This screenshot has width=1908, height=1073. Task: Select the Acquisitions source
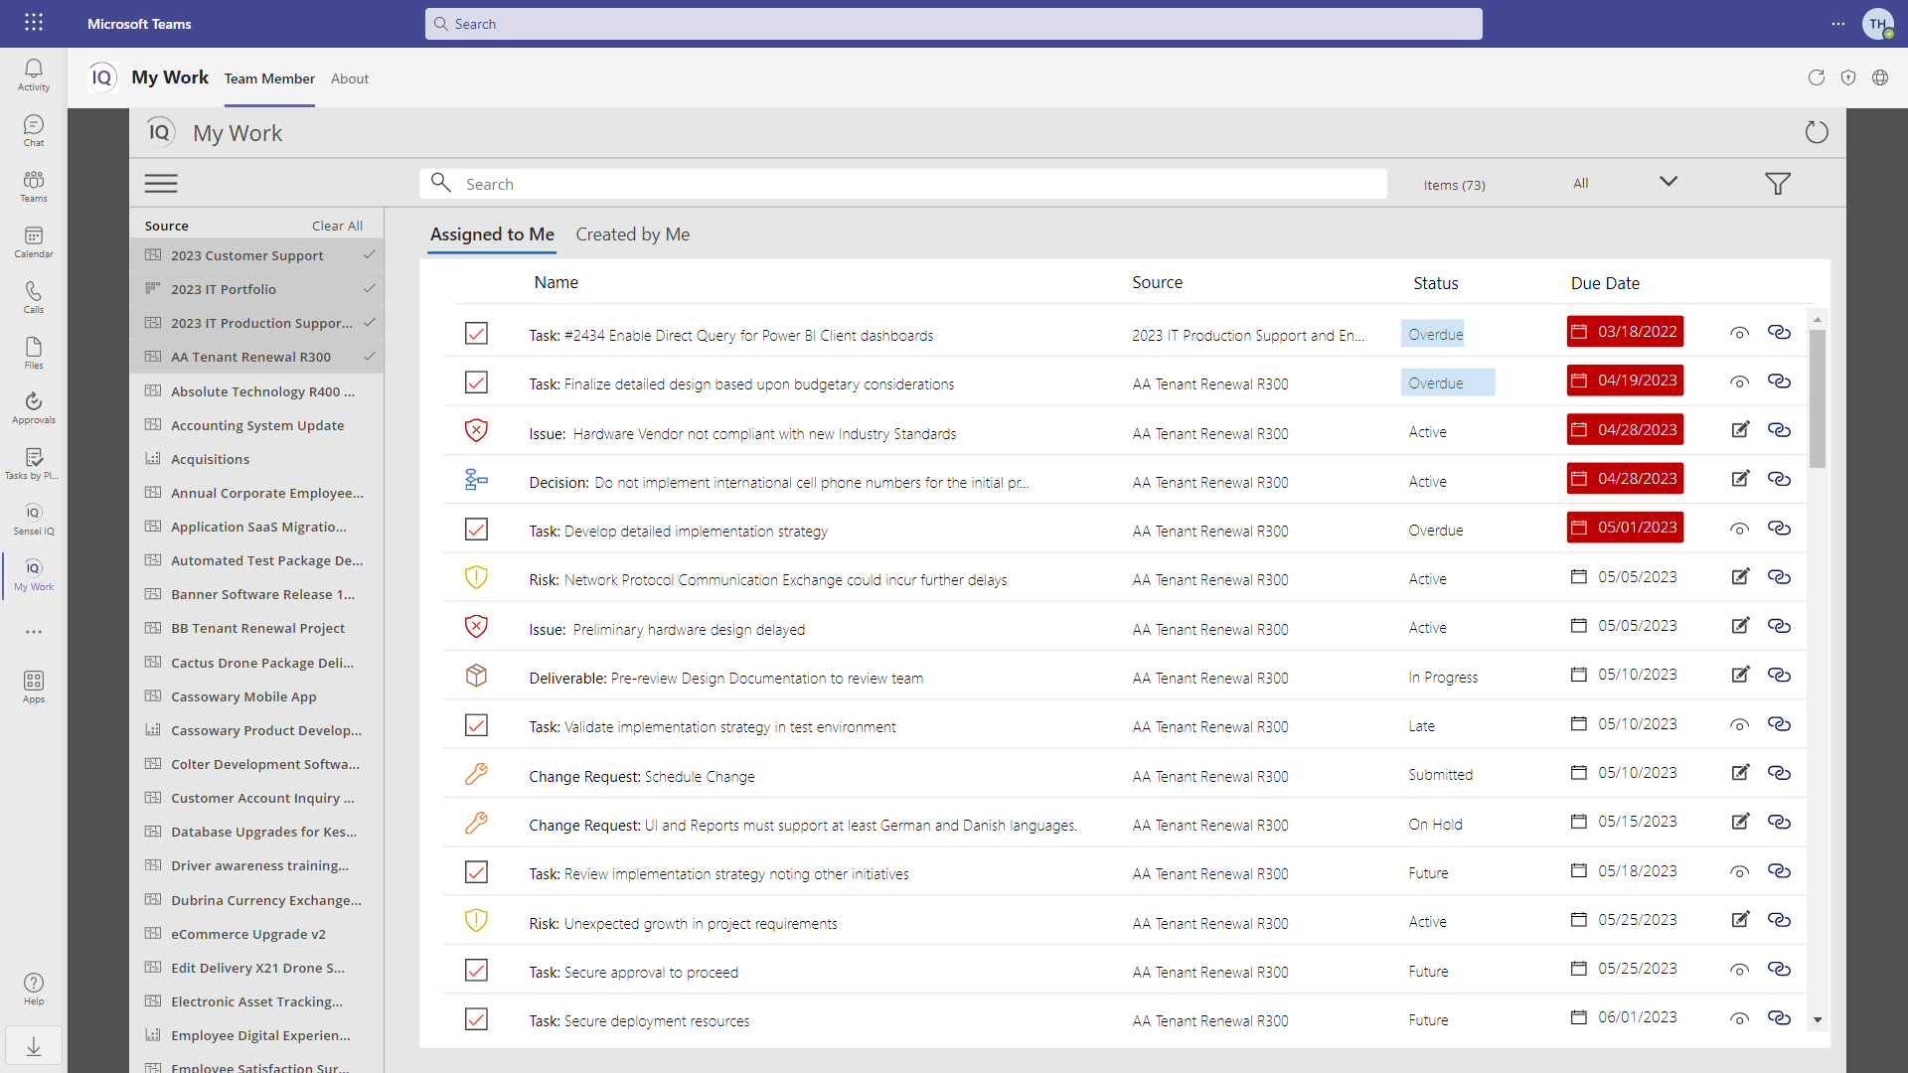pyautogui.click(x=256, y=459)
